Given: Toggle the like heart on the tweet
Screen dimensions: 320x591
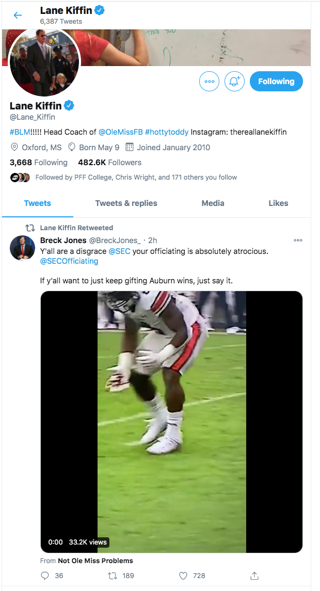Looking at the screenshot, I should (182, 575).
